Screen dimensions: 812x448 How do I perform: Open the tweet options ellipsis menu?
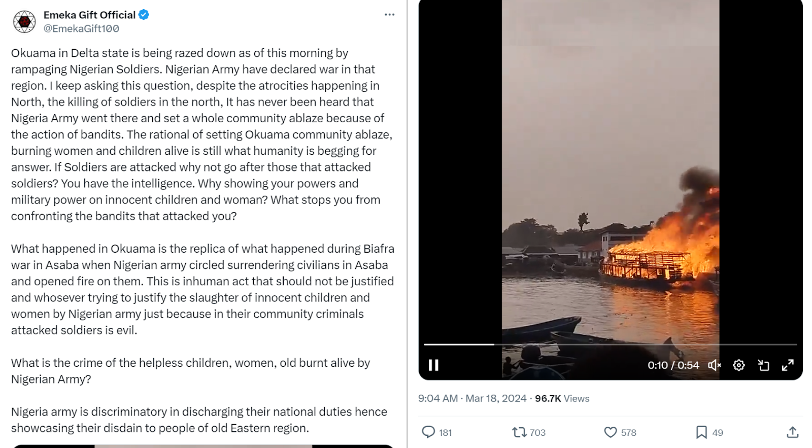(x=390, y=14)
